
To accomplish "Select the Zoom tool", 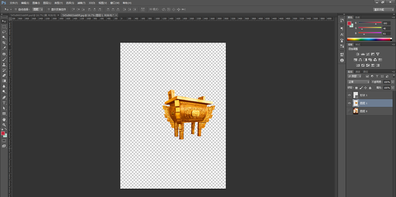I will pyautogui.click(x=4, y=125).
